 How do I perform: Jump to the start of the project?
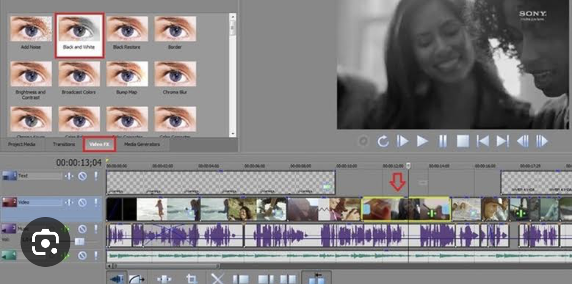point(483,141)
